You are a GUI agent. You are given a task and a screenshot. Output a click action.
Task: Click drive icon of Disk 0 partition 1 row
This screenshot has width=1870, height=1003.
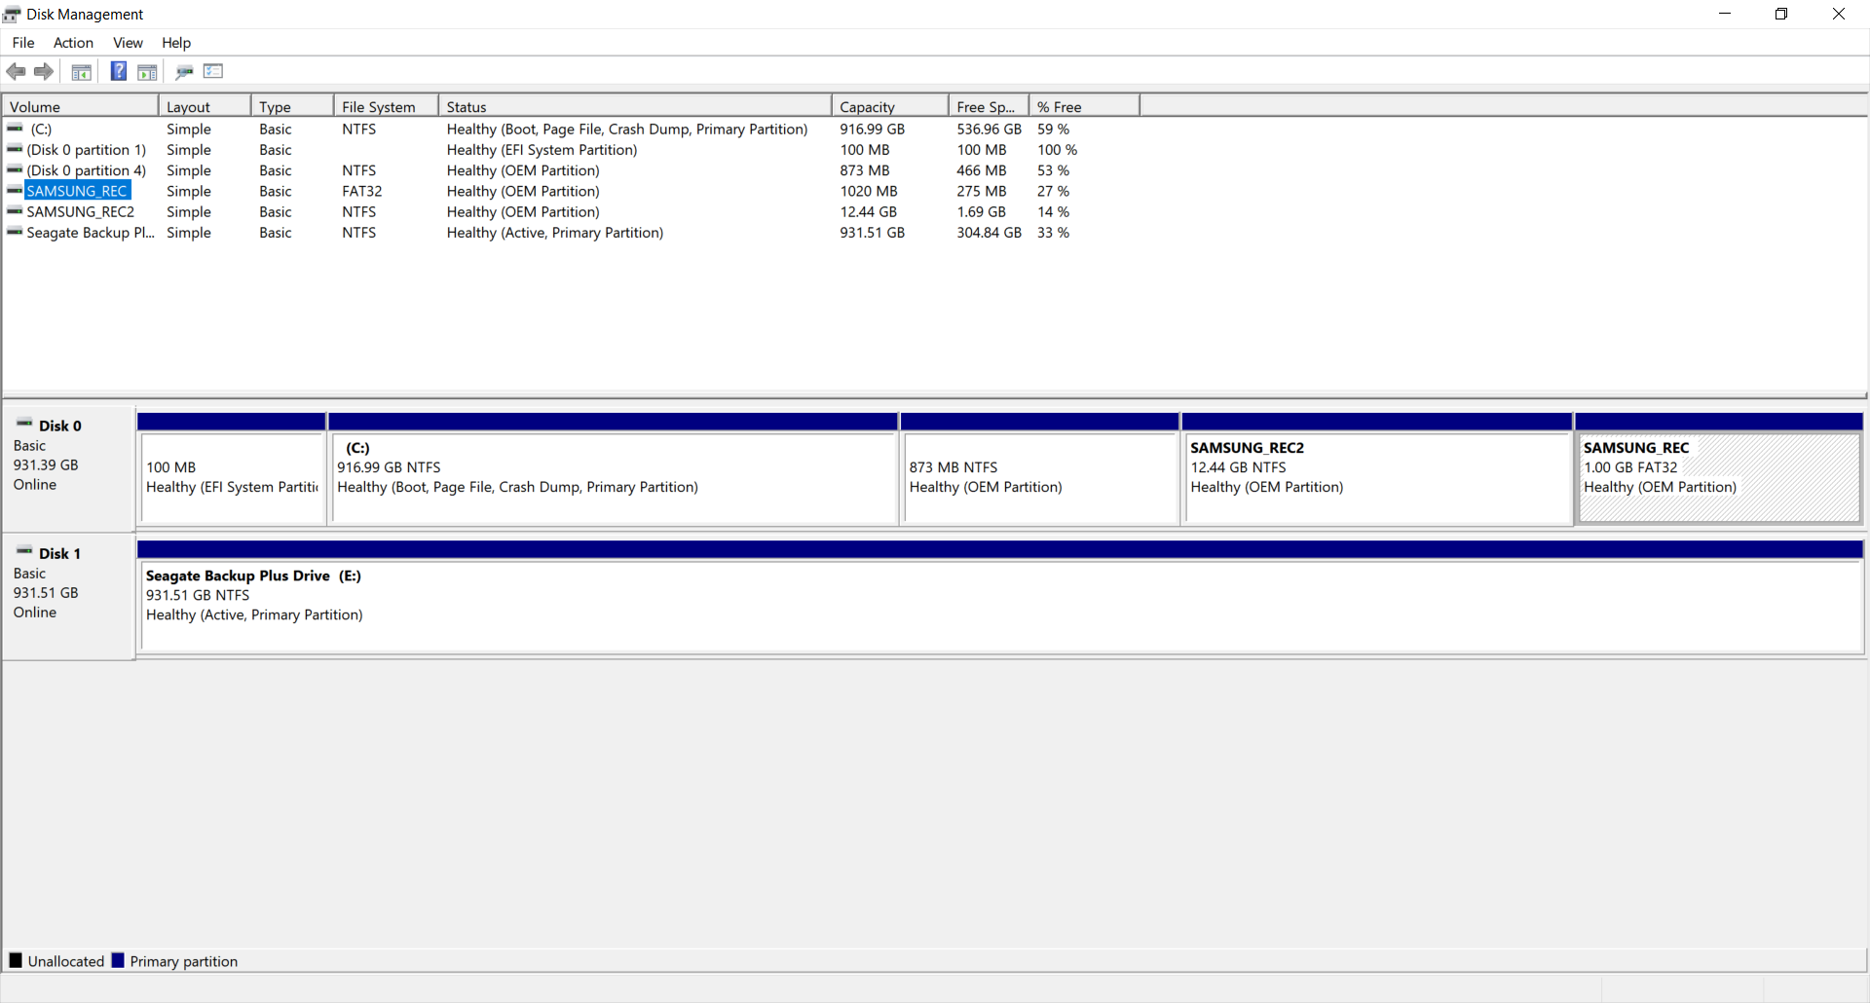[x=15, y=149]
